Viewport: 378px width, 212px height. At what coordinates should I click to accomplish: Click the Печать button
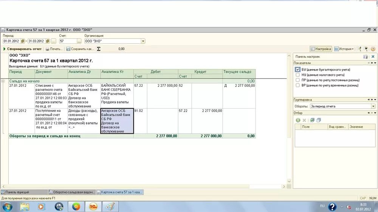click(54, 49)
